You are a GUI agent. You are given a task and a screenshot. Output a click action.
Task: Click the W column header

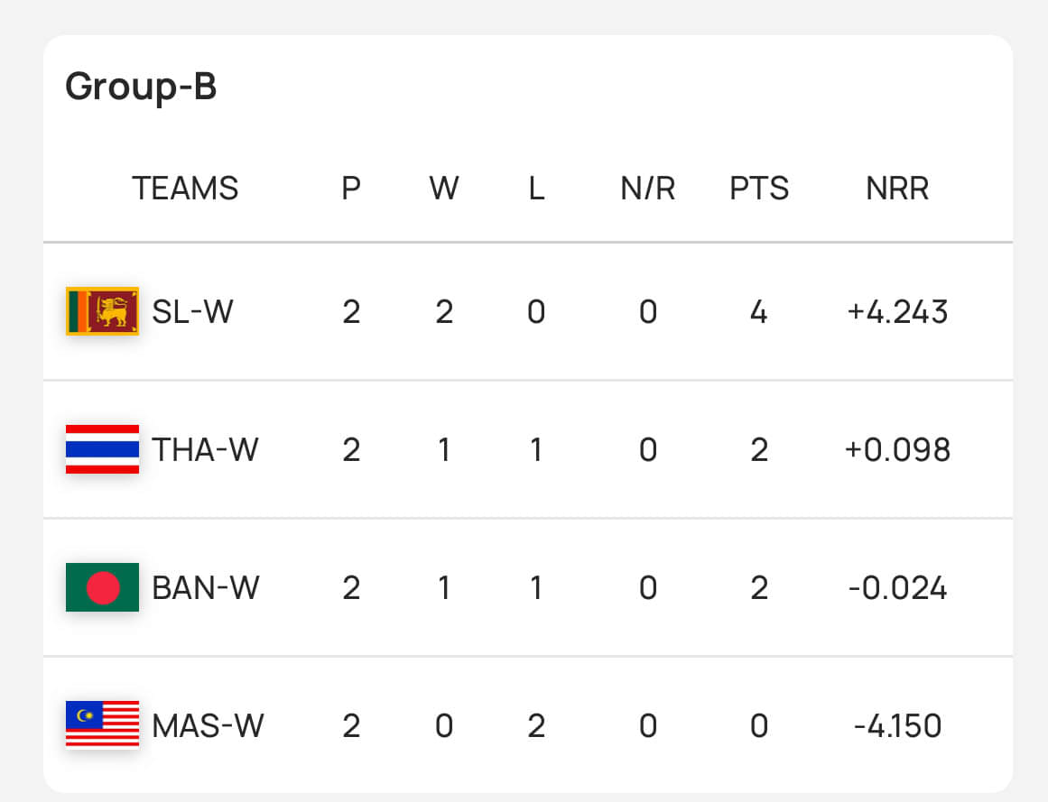tap(444, 189)
